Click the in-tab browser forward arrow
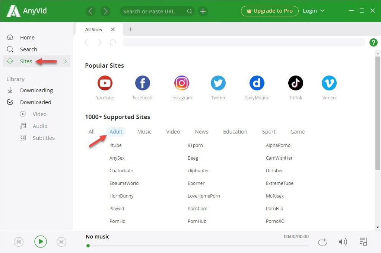The image size is (381, 253). pos(100,42)
